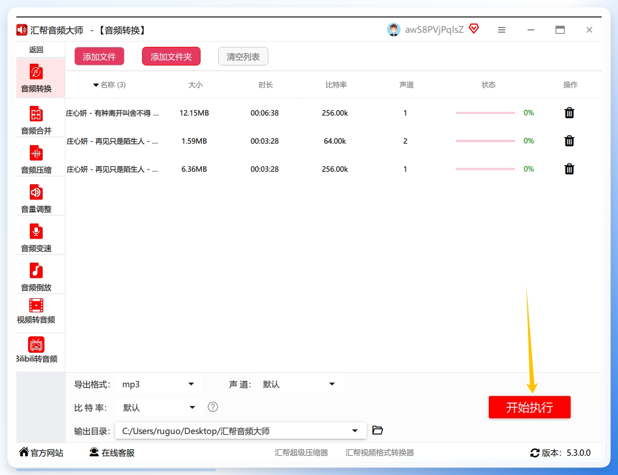
Task: Open the 在线客服 link text
Action: coord(118,453)
